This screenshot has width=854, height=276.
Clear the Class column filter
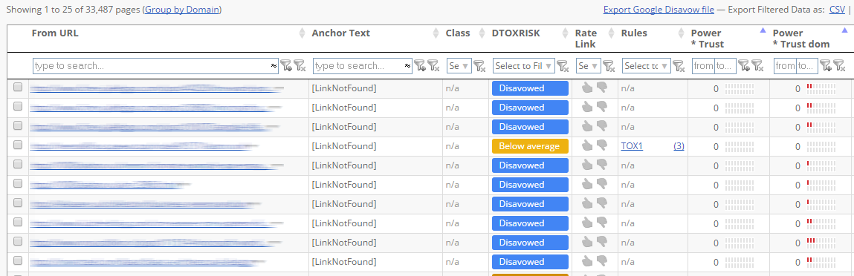click(479, 66)
